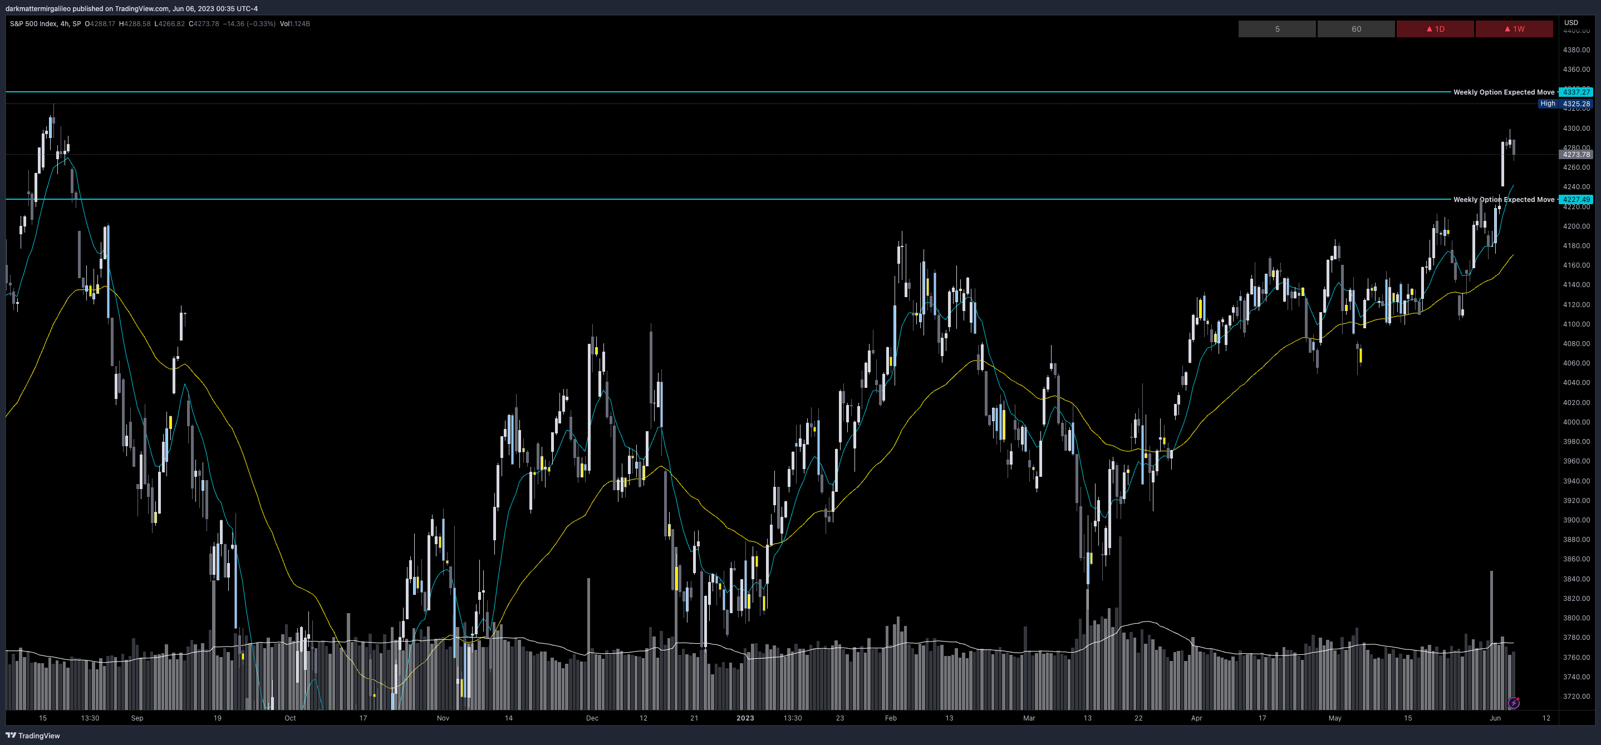Click the S&P 500 Index, 4h, SP title
The width and height of the screenshot is (1601, 745).
(x=46, y=23)
